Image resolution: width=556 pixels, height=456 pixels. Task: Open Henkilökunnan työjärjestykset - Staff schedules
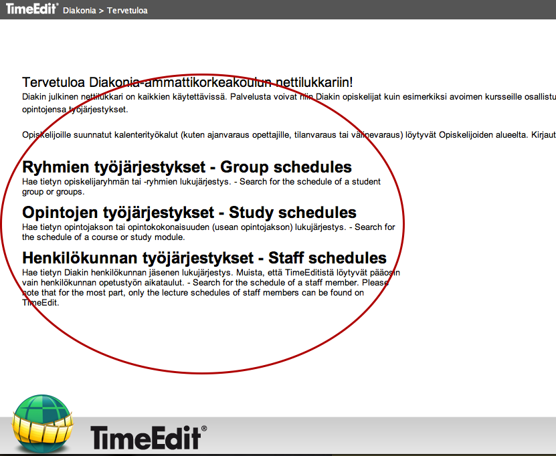pyautogui.click(x=204, y=257)
